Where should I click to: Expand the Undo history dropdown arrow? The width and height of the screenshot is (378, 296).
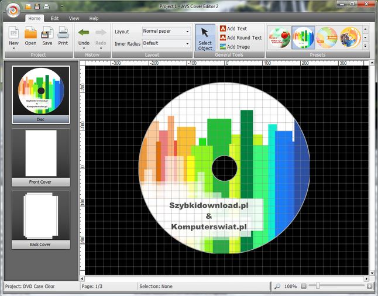tap(84, 49)
